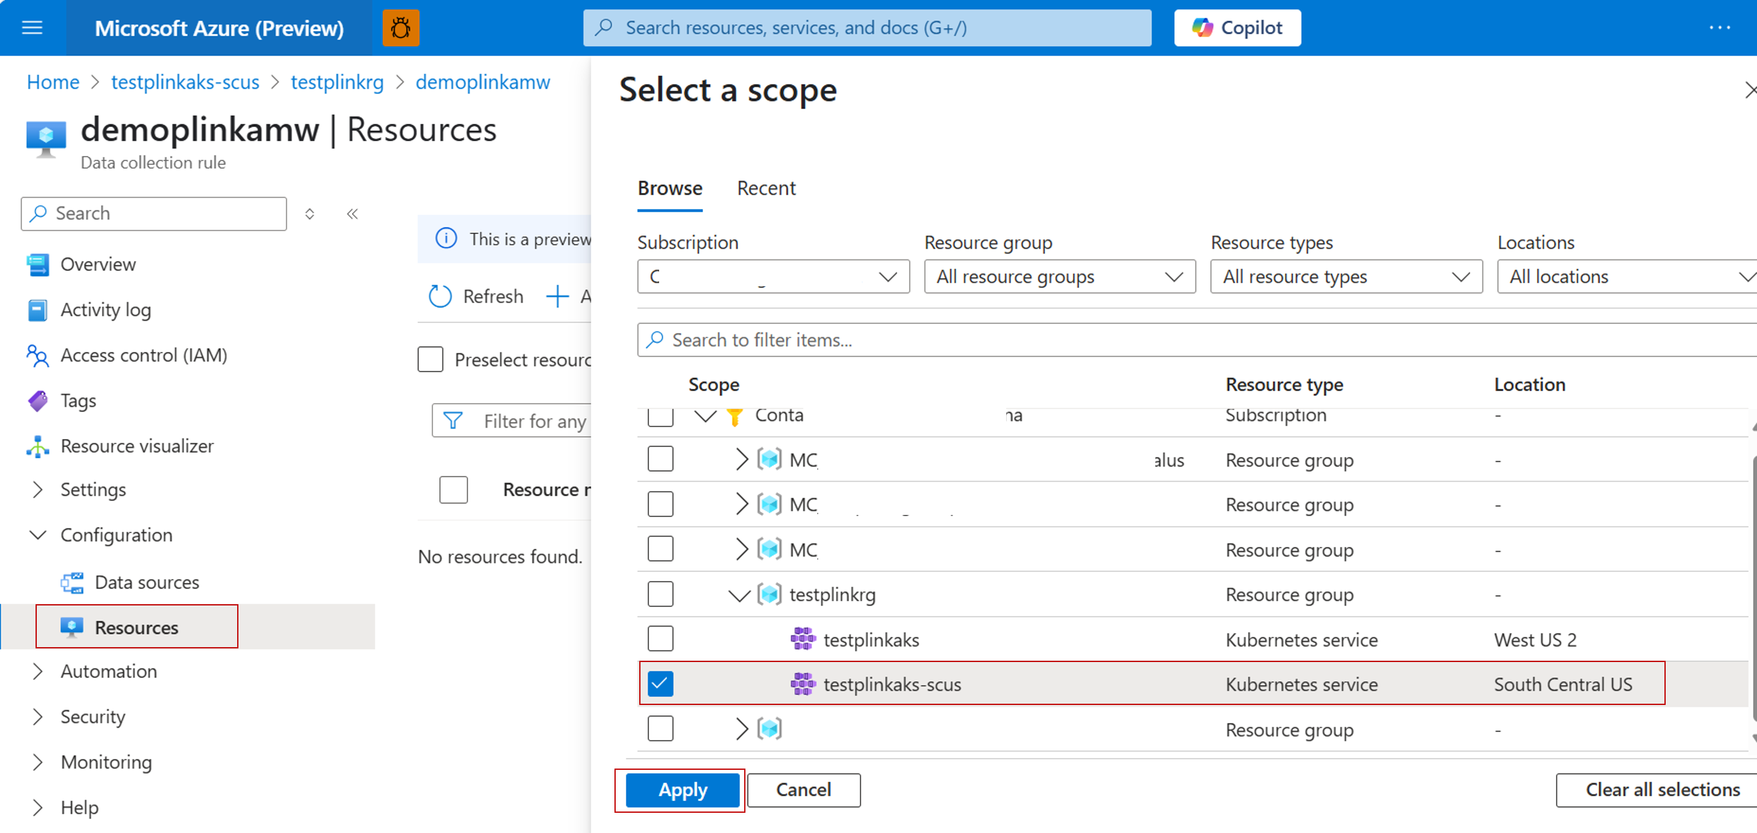Check the testplinkaks Kubernetes service checkbox
This screenshot has height=833, width=1757.
(x=659, y=639)
